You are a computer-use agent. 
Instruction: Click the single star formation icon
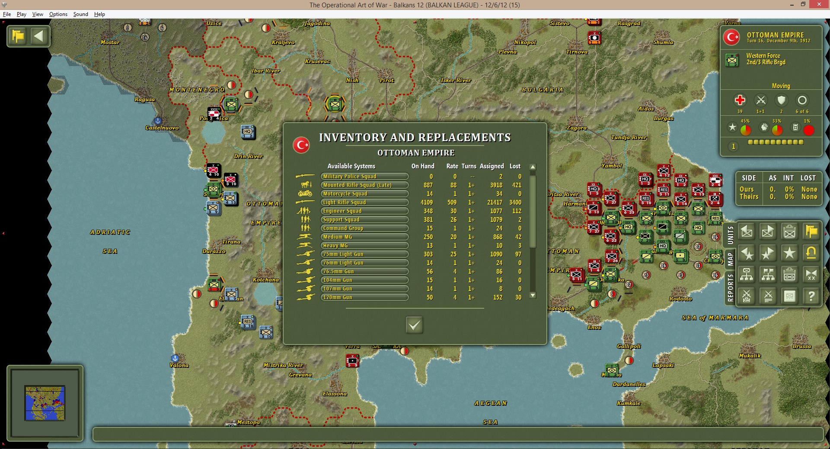coord(790,253)
